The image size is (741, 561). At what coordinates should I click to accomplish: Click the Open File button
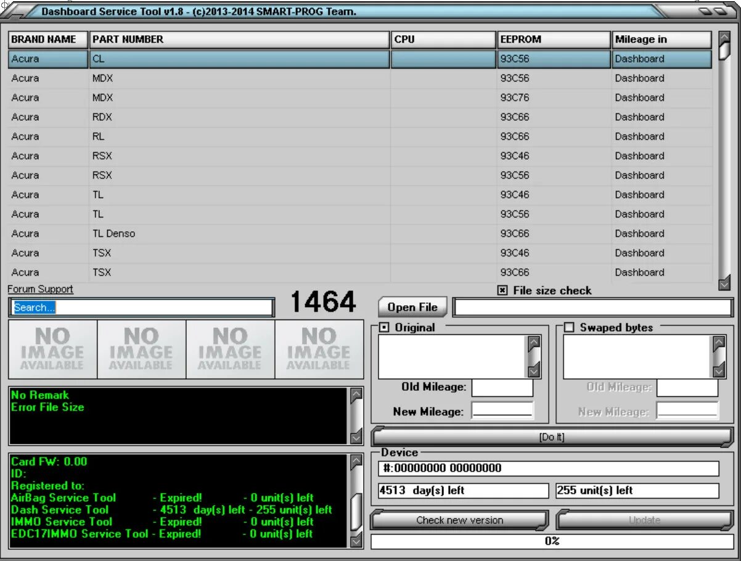(x=412, y=307)
